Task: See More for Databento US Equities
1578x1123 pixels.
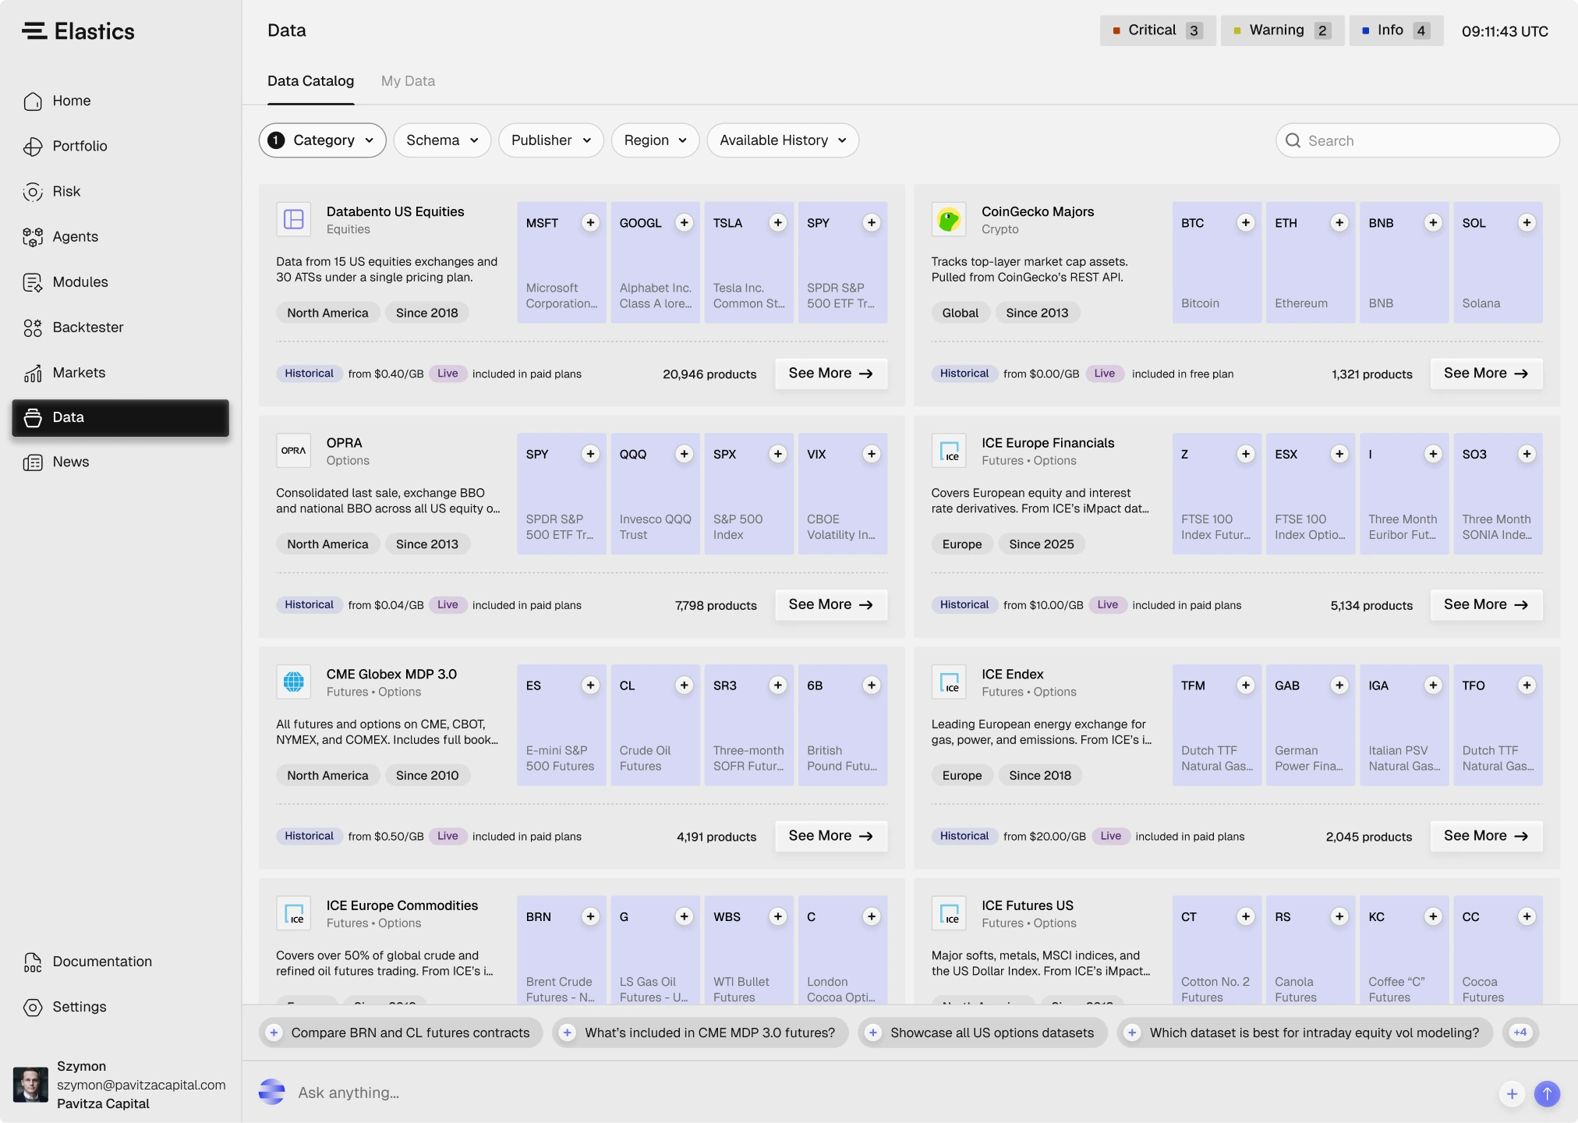Action: click(831, 374)
